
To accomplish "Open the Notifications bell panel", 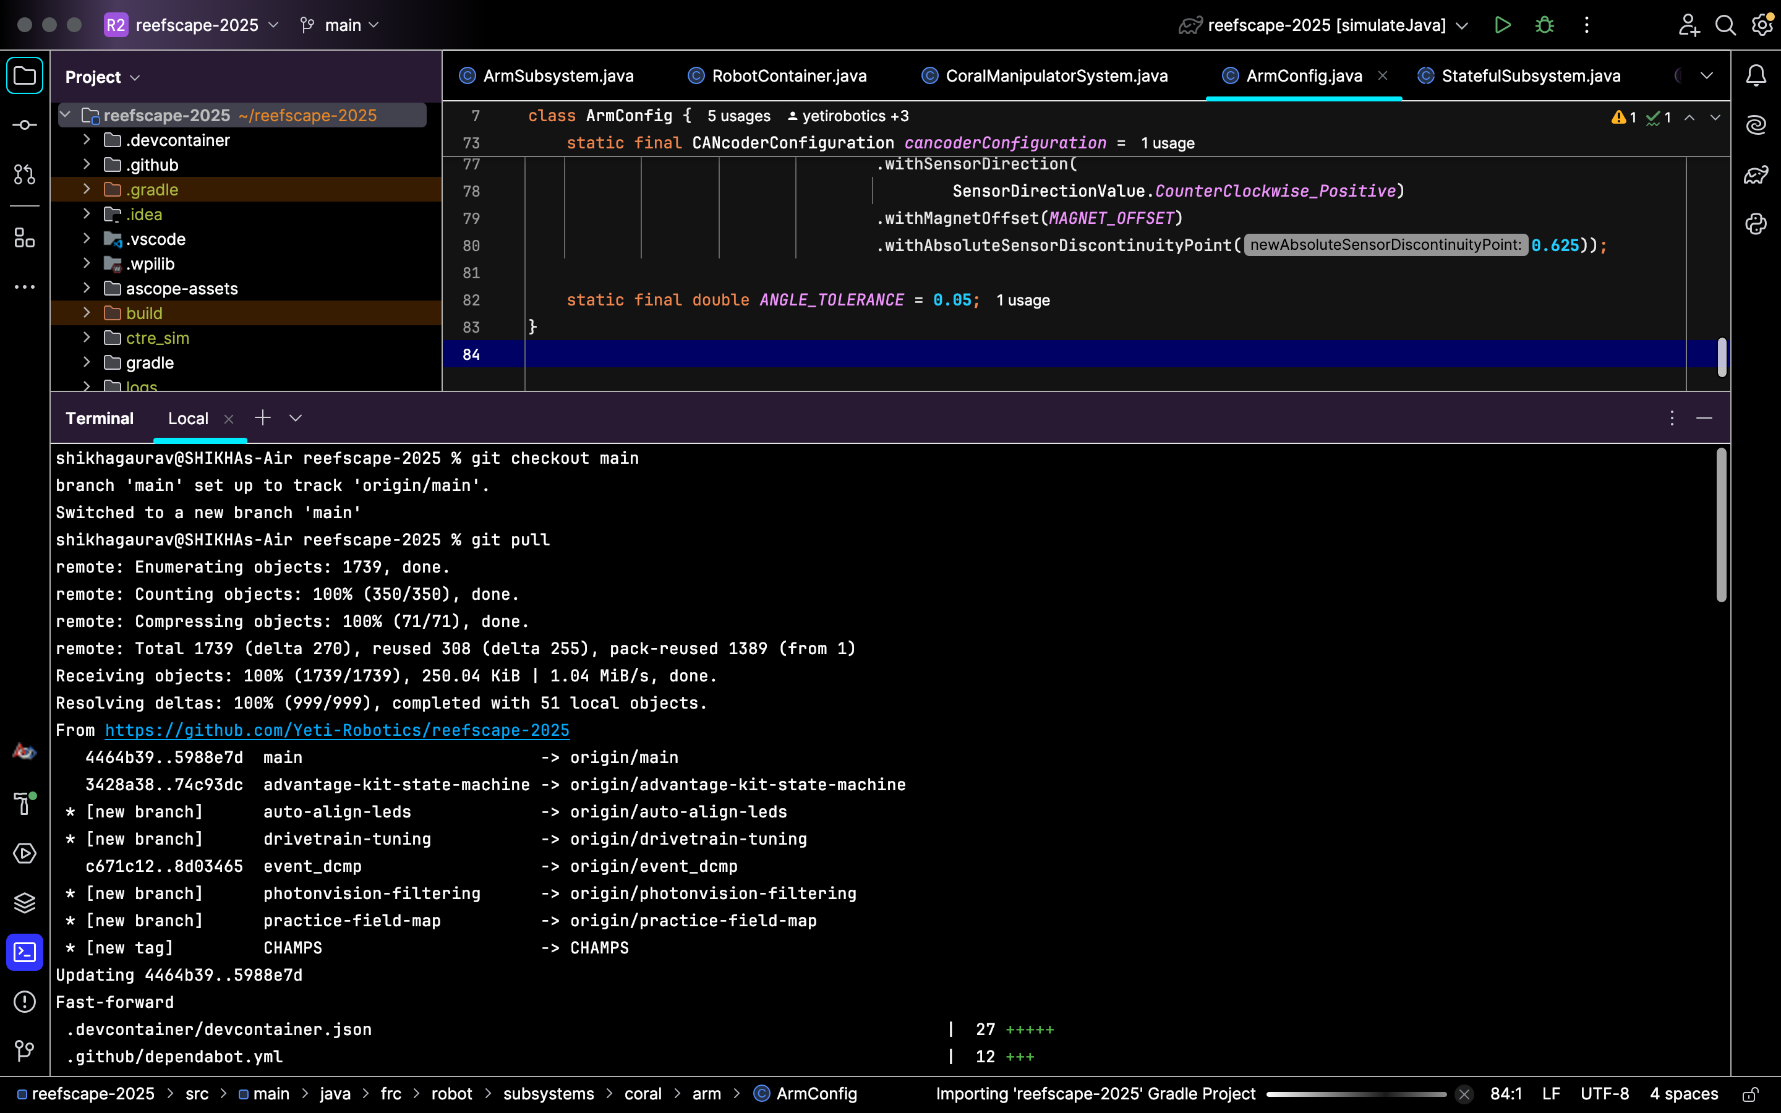I will [x=1756, y=75].
